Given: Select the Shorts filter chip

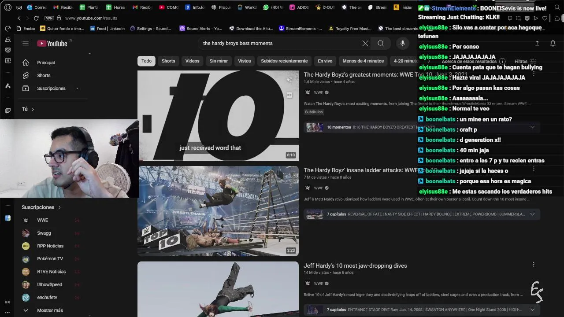Looking at the screenshot, I should pos(168,61).
